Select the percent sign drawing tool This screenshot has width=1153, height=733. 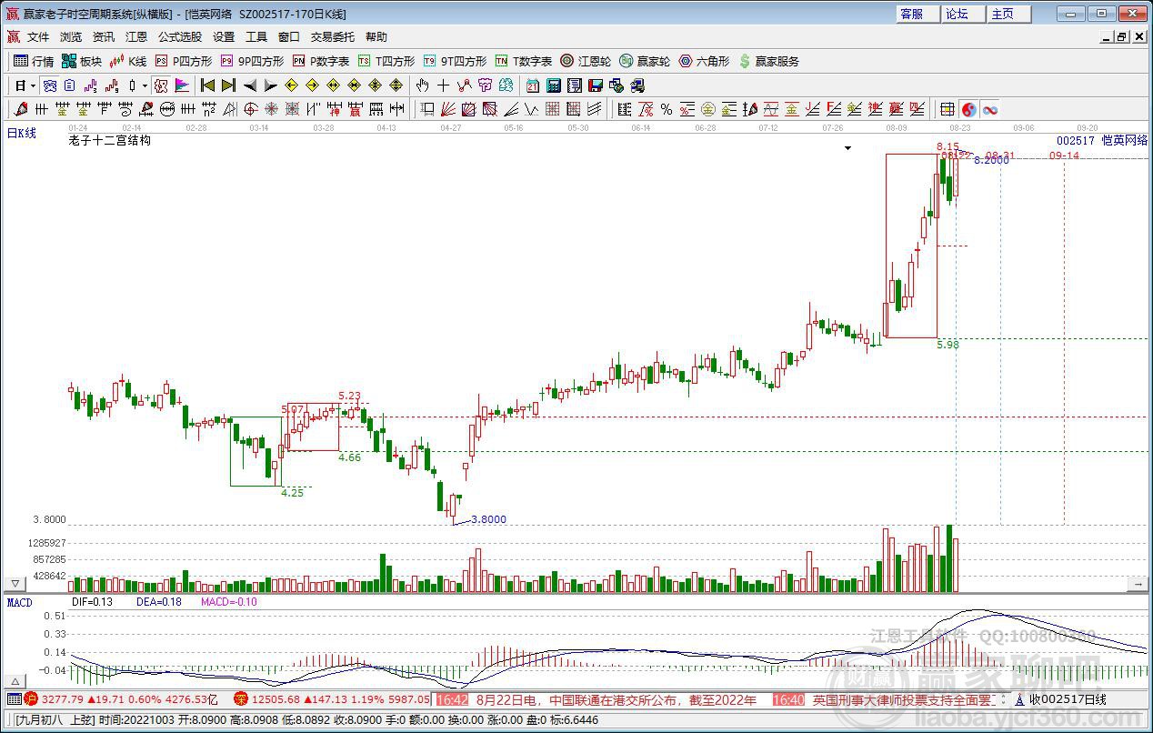tap(667, 109)
